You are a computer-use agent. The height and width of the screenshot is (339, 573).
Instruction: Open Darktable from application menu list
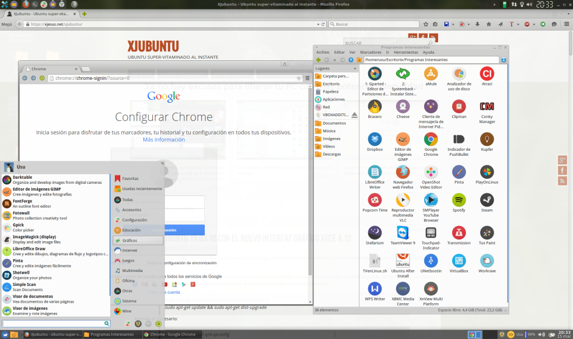[x=55, y=179]
